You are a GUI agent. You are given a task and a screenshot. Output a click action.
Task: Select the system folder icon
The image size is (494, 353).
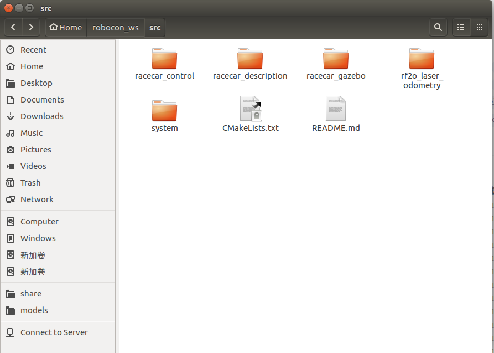[x=164, y=111]
